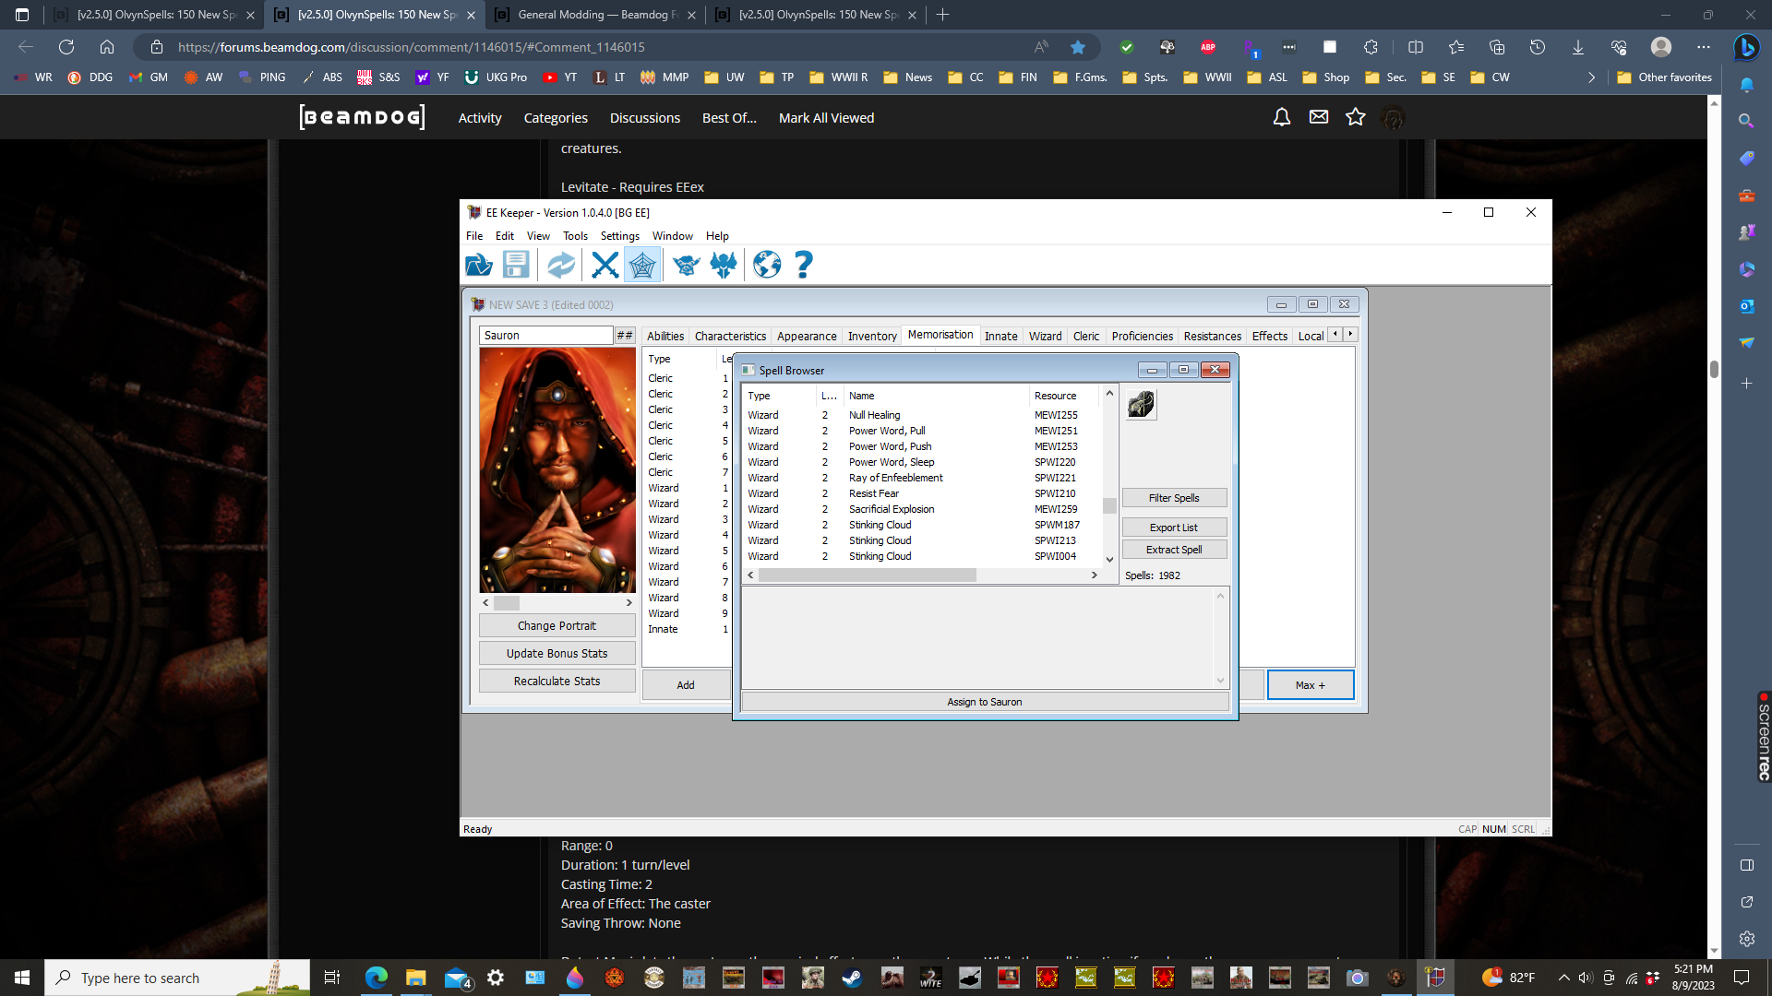The width and height of the screenshot is (1772, 996).
Task: Open the Tools menu
Action: point(575,236)
